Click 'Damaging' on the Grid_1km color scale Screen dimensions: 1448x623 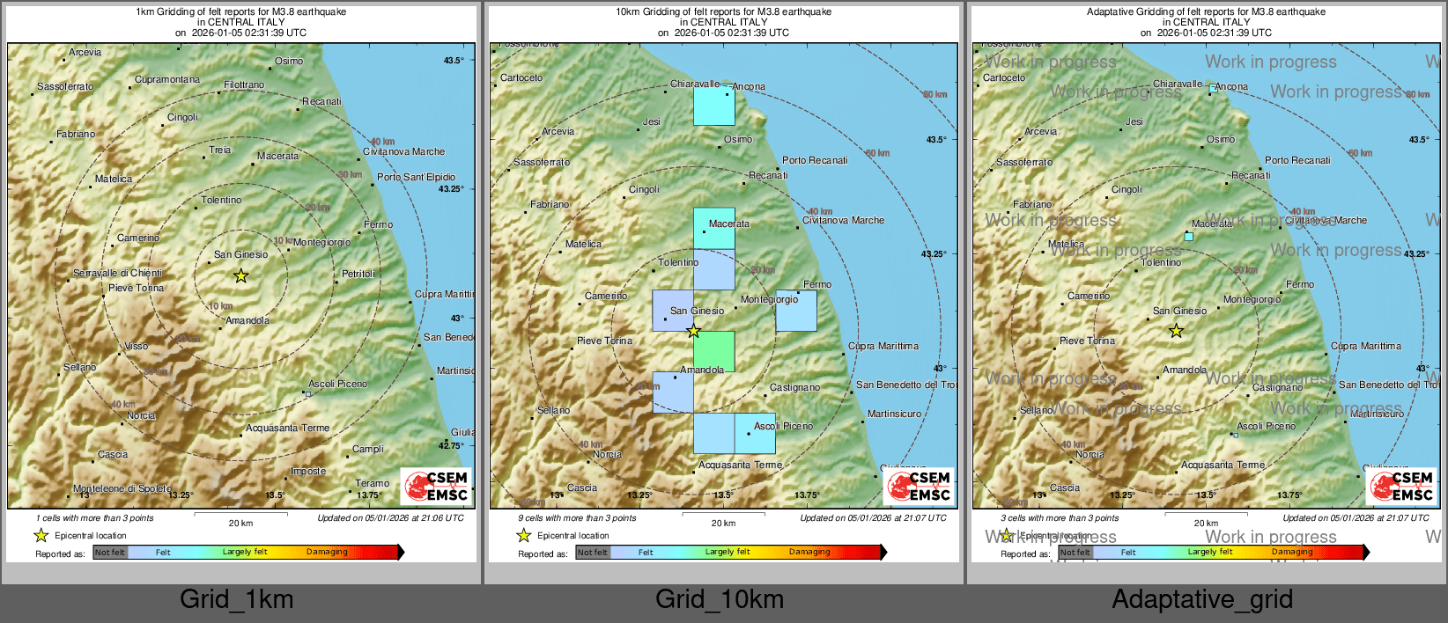click(x=327, y=552)
